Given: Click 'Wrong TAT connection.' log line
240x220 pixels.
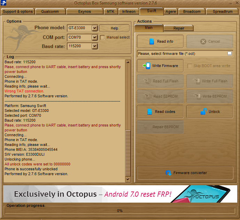Looking at the screenshot, I should (24, 91).
